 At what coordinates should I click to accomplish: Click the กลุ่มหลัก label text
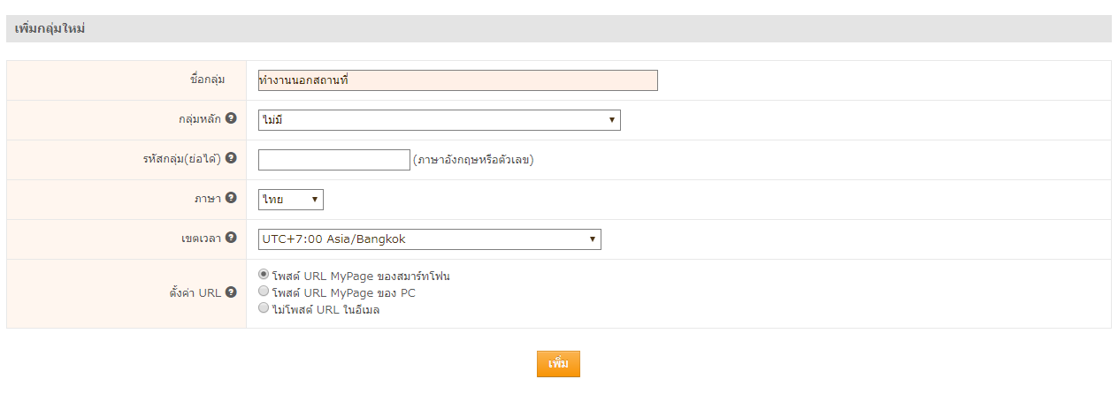point(199,119)
